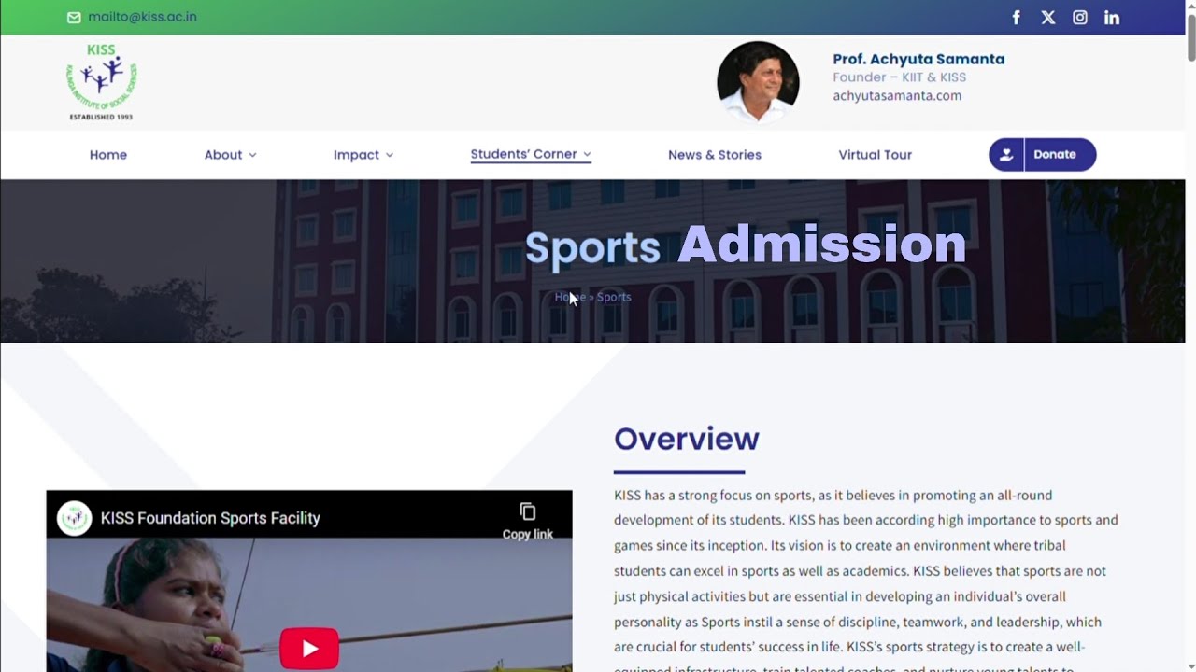The image size is (1196, 672).
Task: Expand the About dropdown chevron
Action: coord(252,155)
